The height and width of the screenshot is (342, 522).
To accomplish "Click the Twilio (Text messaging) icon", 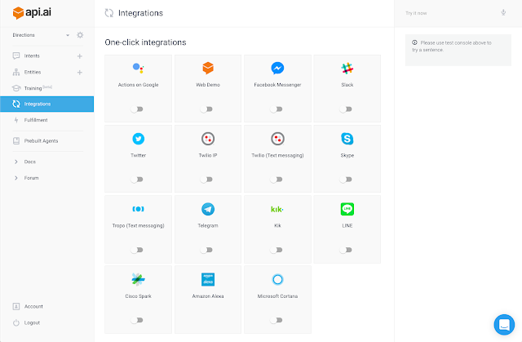I will tap(277, 139).
